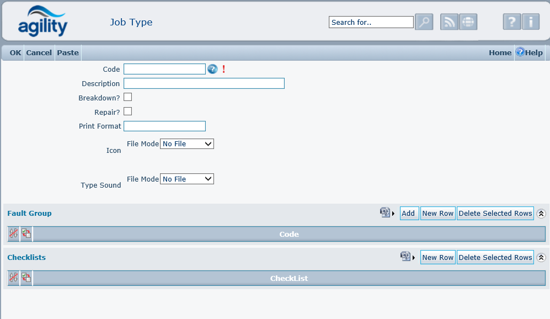Open the blue help icon next to Code field
Image resolution: width=550 pixels, height=319 pixels.
coord(213,69)
